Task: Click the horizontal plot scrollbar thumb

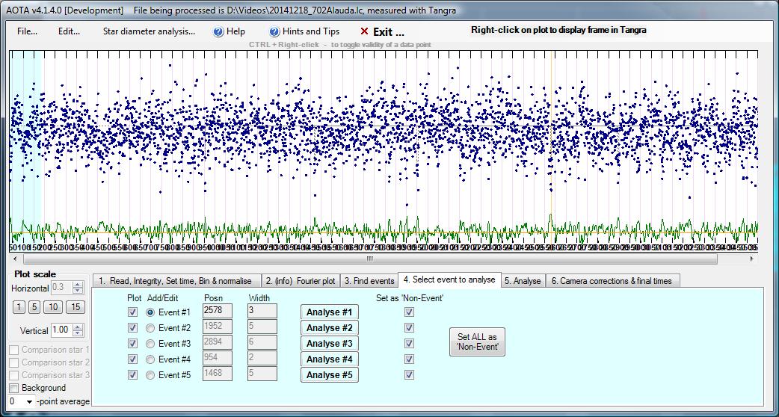Action: pos(370,259)
